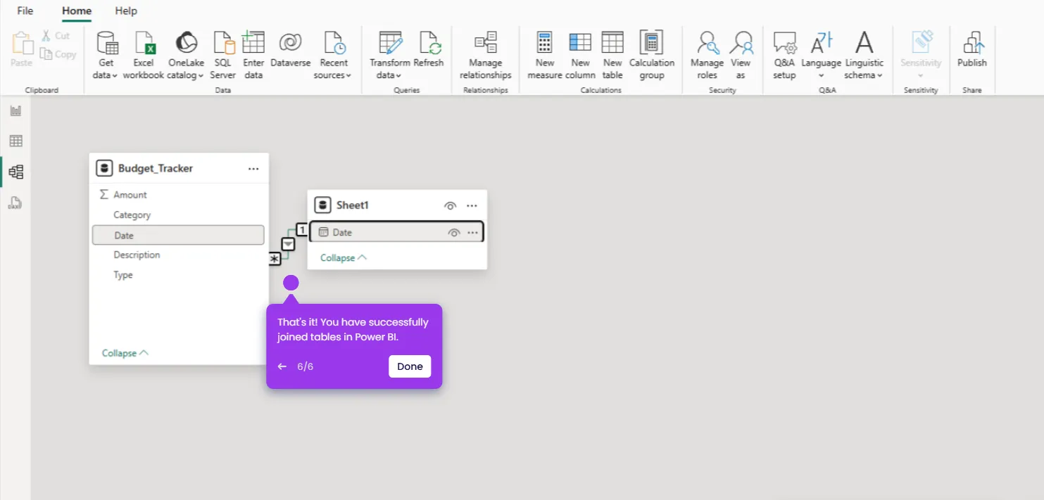Click the relationship filter direction arrow
This screenshot has width=1044, height=500.
tap(289, 244)
